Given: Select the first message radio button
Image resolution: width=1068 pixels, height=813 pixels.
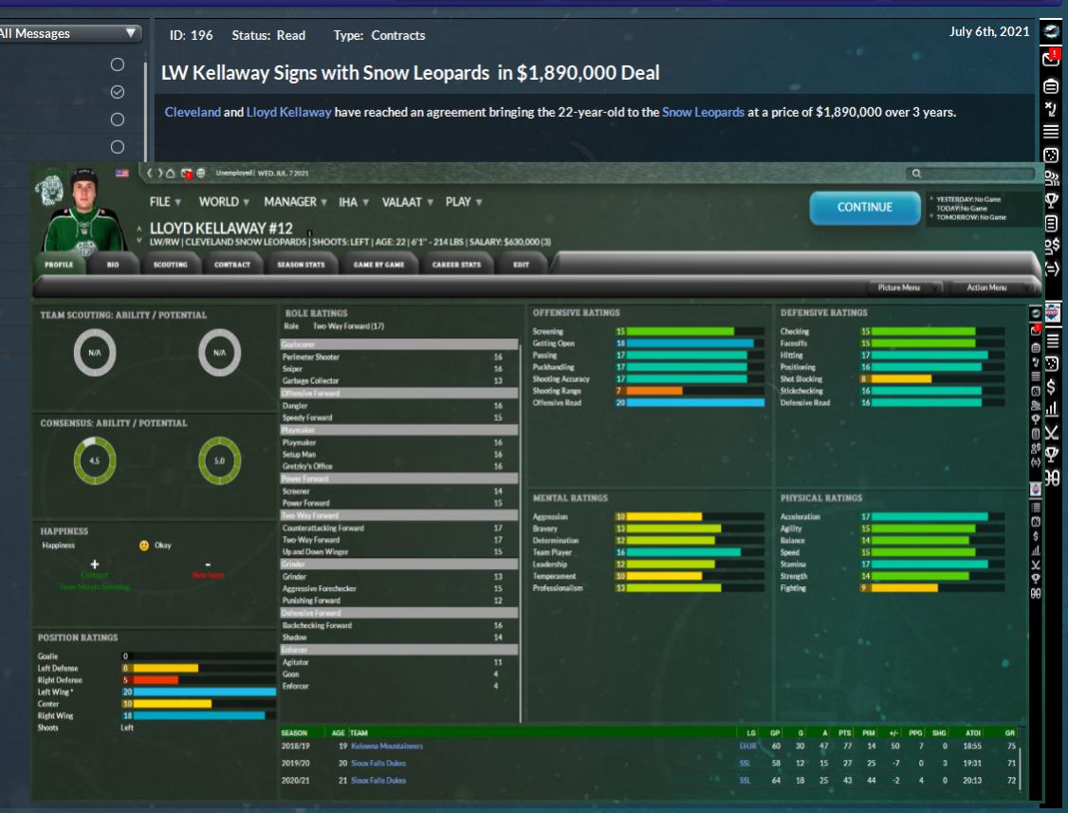Looking at the screenshot, I should (x=118, y=65).
